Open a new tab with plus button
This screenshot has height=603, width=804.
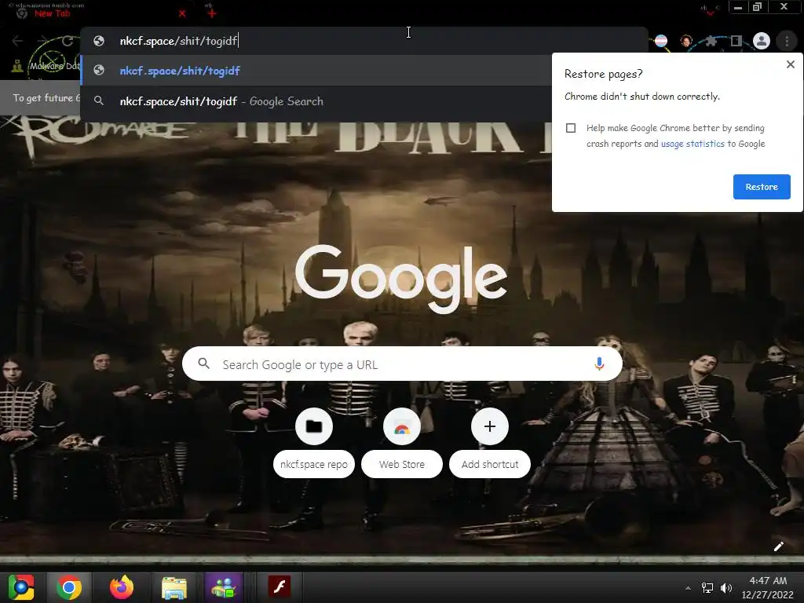tap(212, 13)
